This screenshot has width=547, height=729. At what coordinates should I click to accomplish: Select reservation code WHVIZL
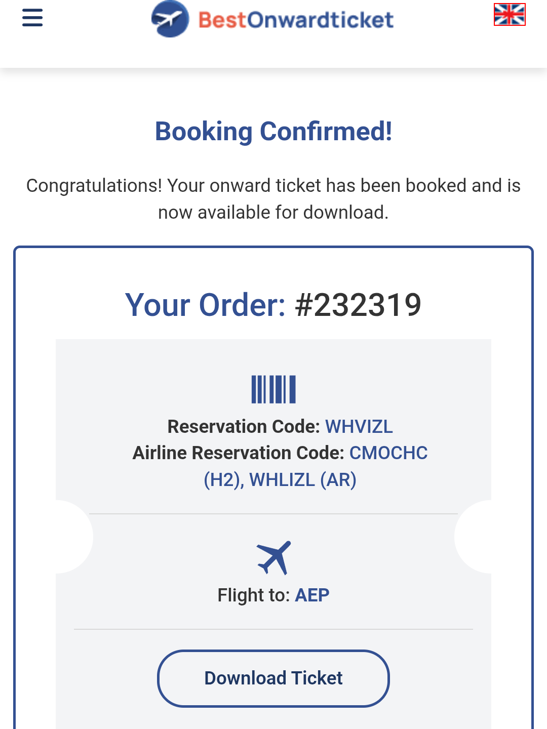pyautogui.click(x=359, y=427)
